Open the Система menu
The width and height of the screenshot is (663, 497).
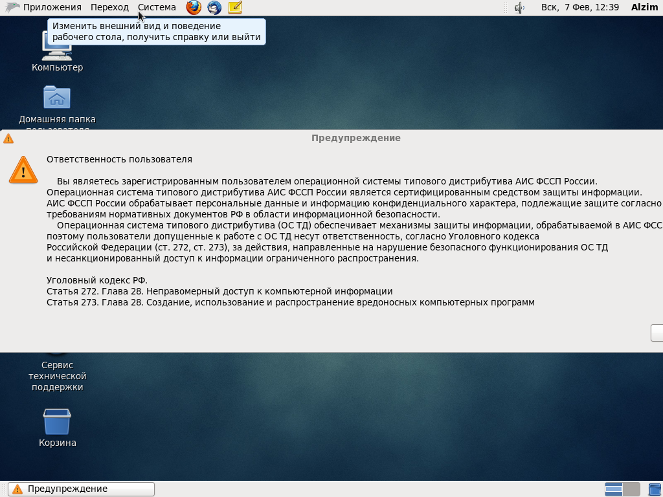coord(157,7)
